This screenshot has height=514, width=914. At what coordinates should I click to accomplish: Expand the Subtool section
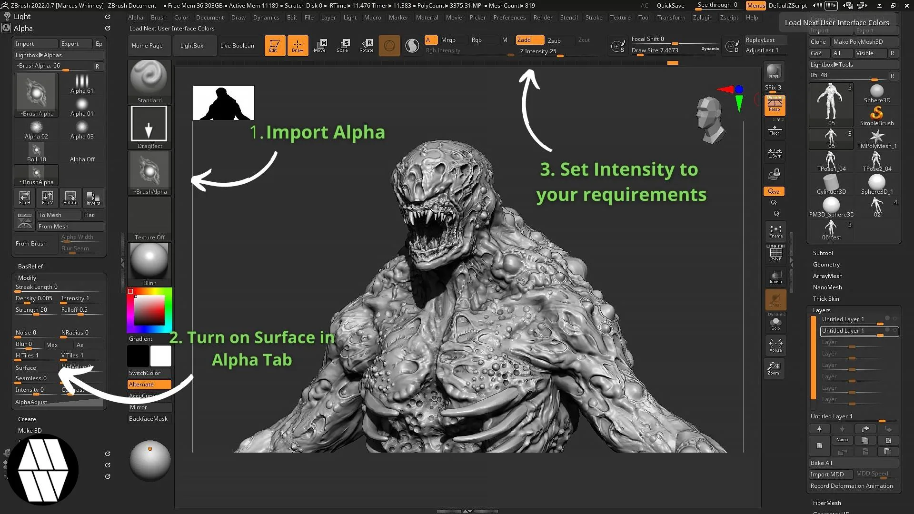[x=823, y=253]
